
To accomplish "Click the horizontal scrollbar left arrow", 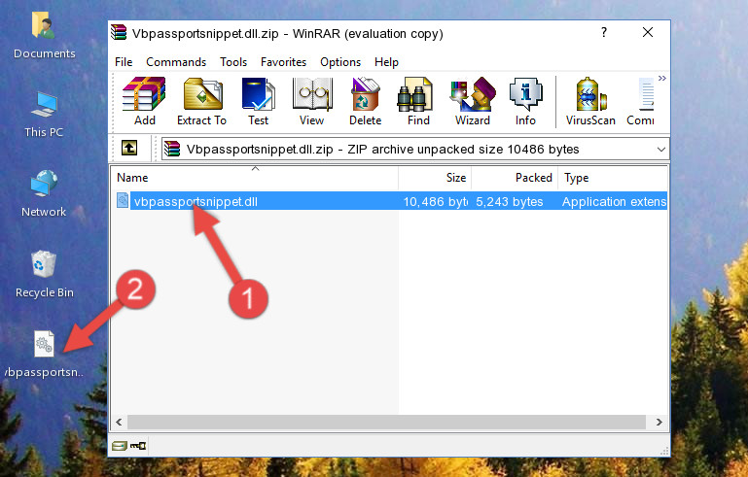I will [119, 422].
